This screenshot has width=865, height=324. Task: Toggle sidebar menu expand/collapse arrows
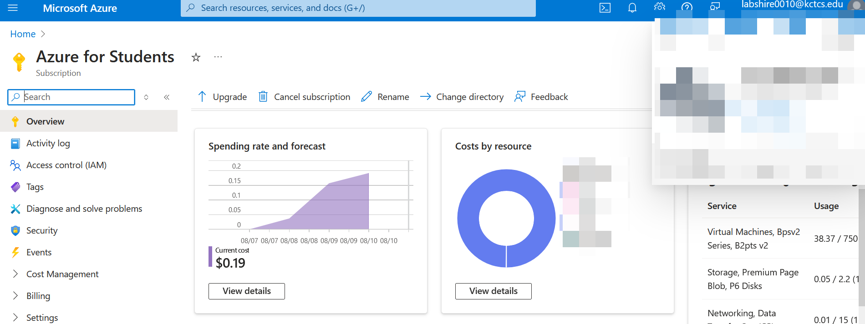pos(146,97)
